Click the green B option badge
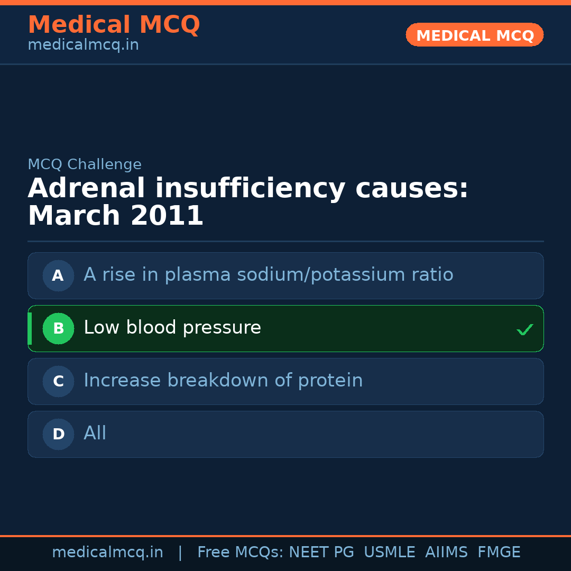 point(58,328)
